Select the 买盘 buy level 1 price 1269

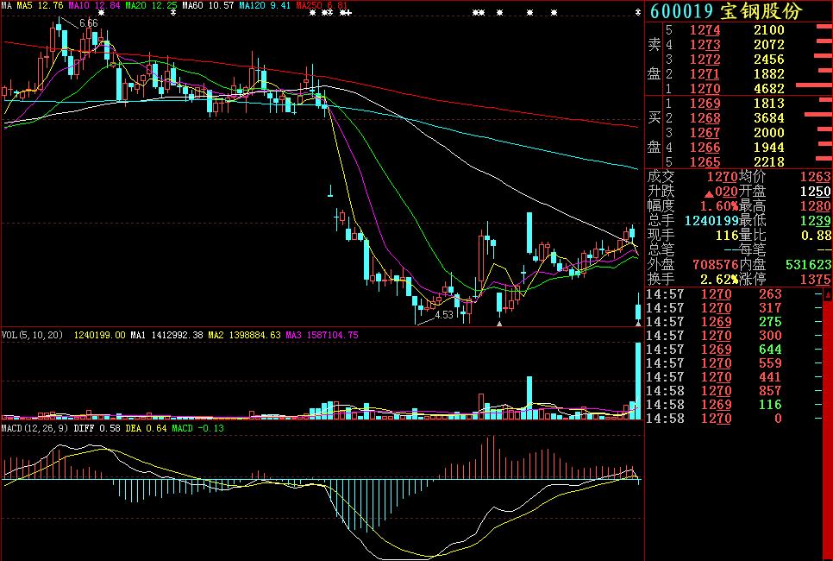705,104
